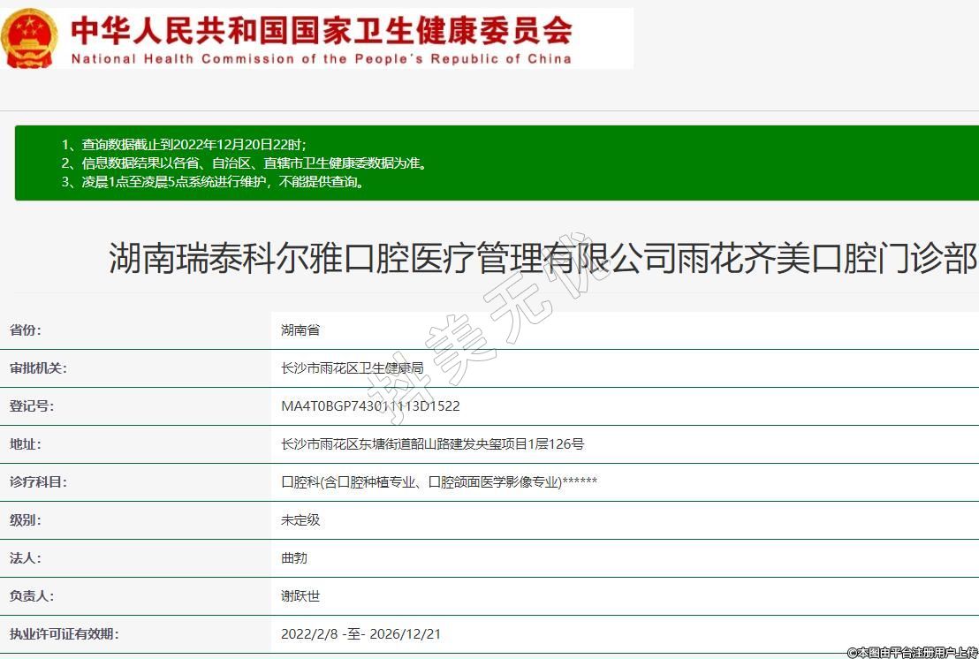Click the national emblem icon in header
The height and width of the screenshot is (659, 979).
[x=30, y=38]
